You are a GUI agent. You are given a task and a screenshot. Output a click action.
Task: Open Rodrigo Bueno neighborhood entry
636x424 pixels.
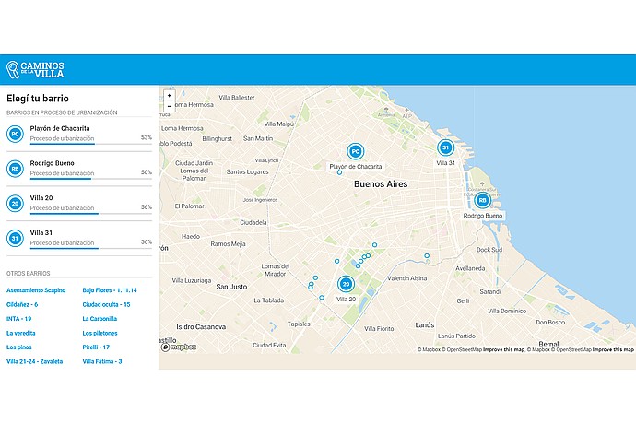click(79, 169)
